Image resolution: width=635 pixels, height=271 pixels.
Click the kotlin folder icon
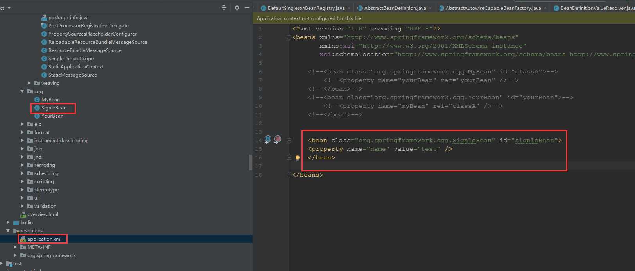point(16,223)
